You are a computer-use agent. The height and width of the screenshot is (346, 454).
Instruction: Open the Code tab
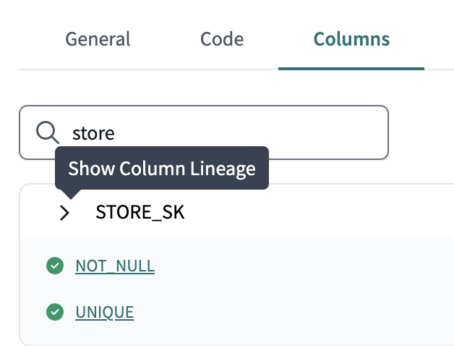(x=222, y=39)
